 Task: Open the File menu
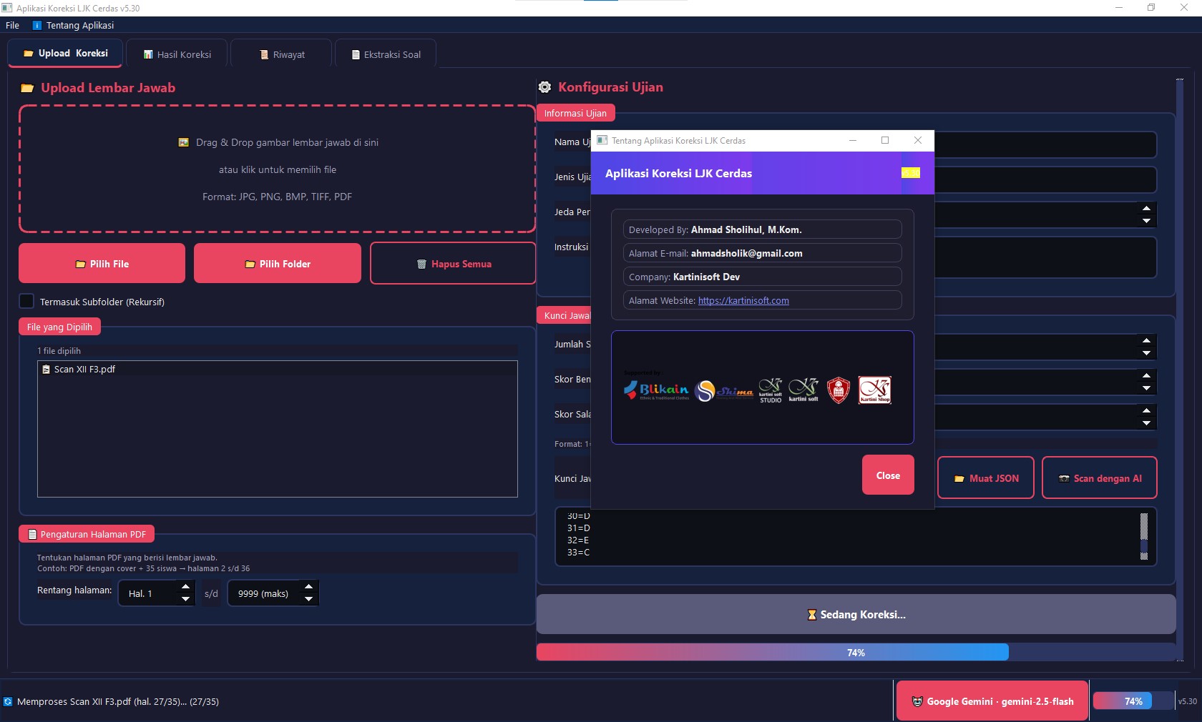point(12,25)
